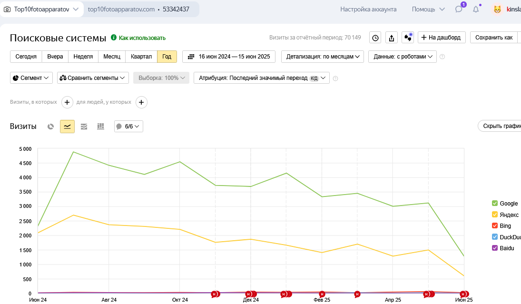
Task: Open the Сегмент dropdown
Action: point(31,78)
